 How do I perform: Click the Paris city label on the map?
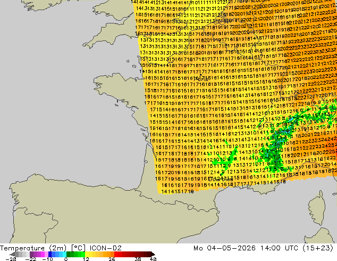point(201,79)
